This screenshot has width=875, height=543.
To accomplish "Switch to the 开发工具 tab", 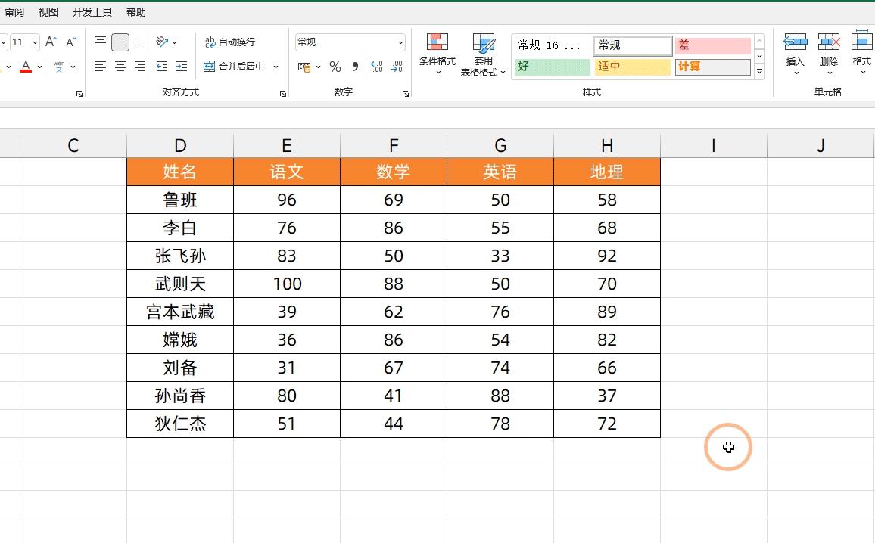I will 92,11.
